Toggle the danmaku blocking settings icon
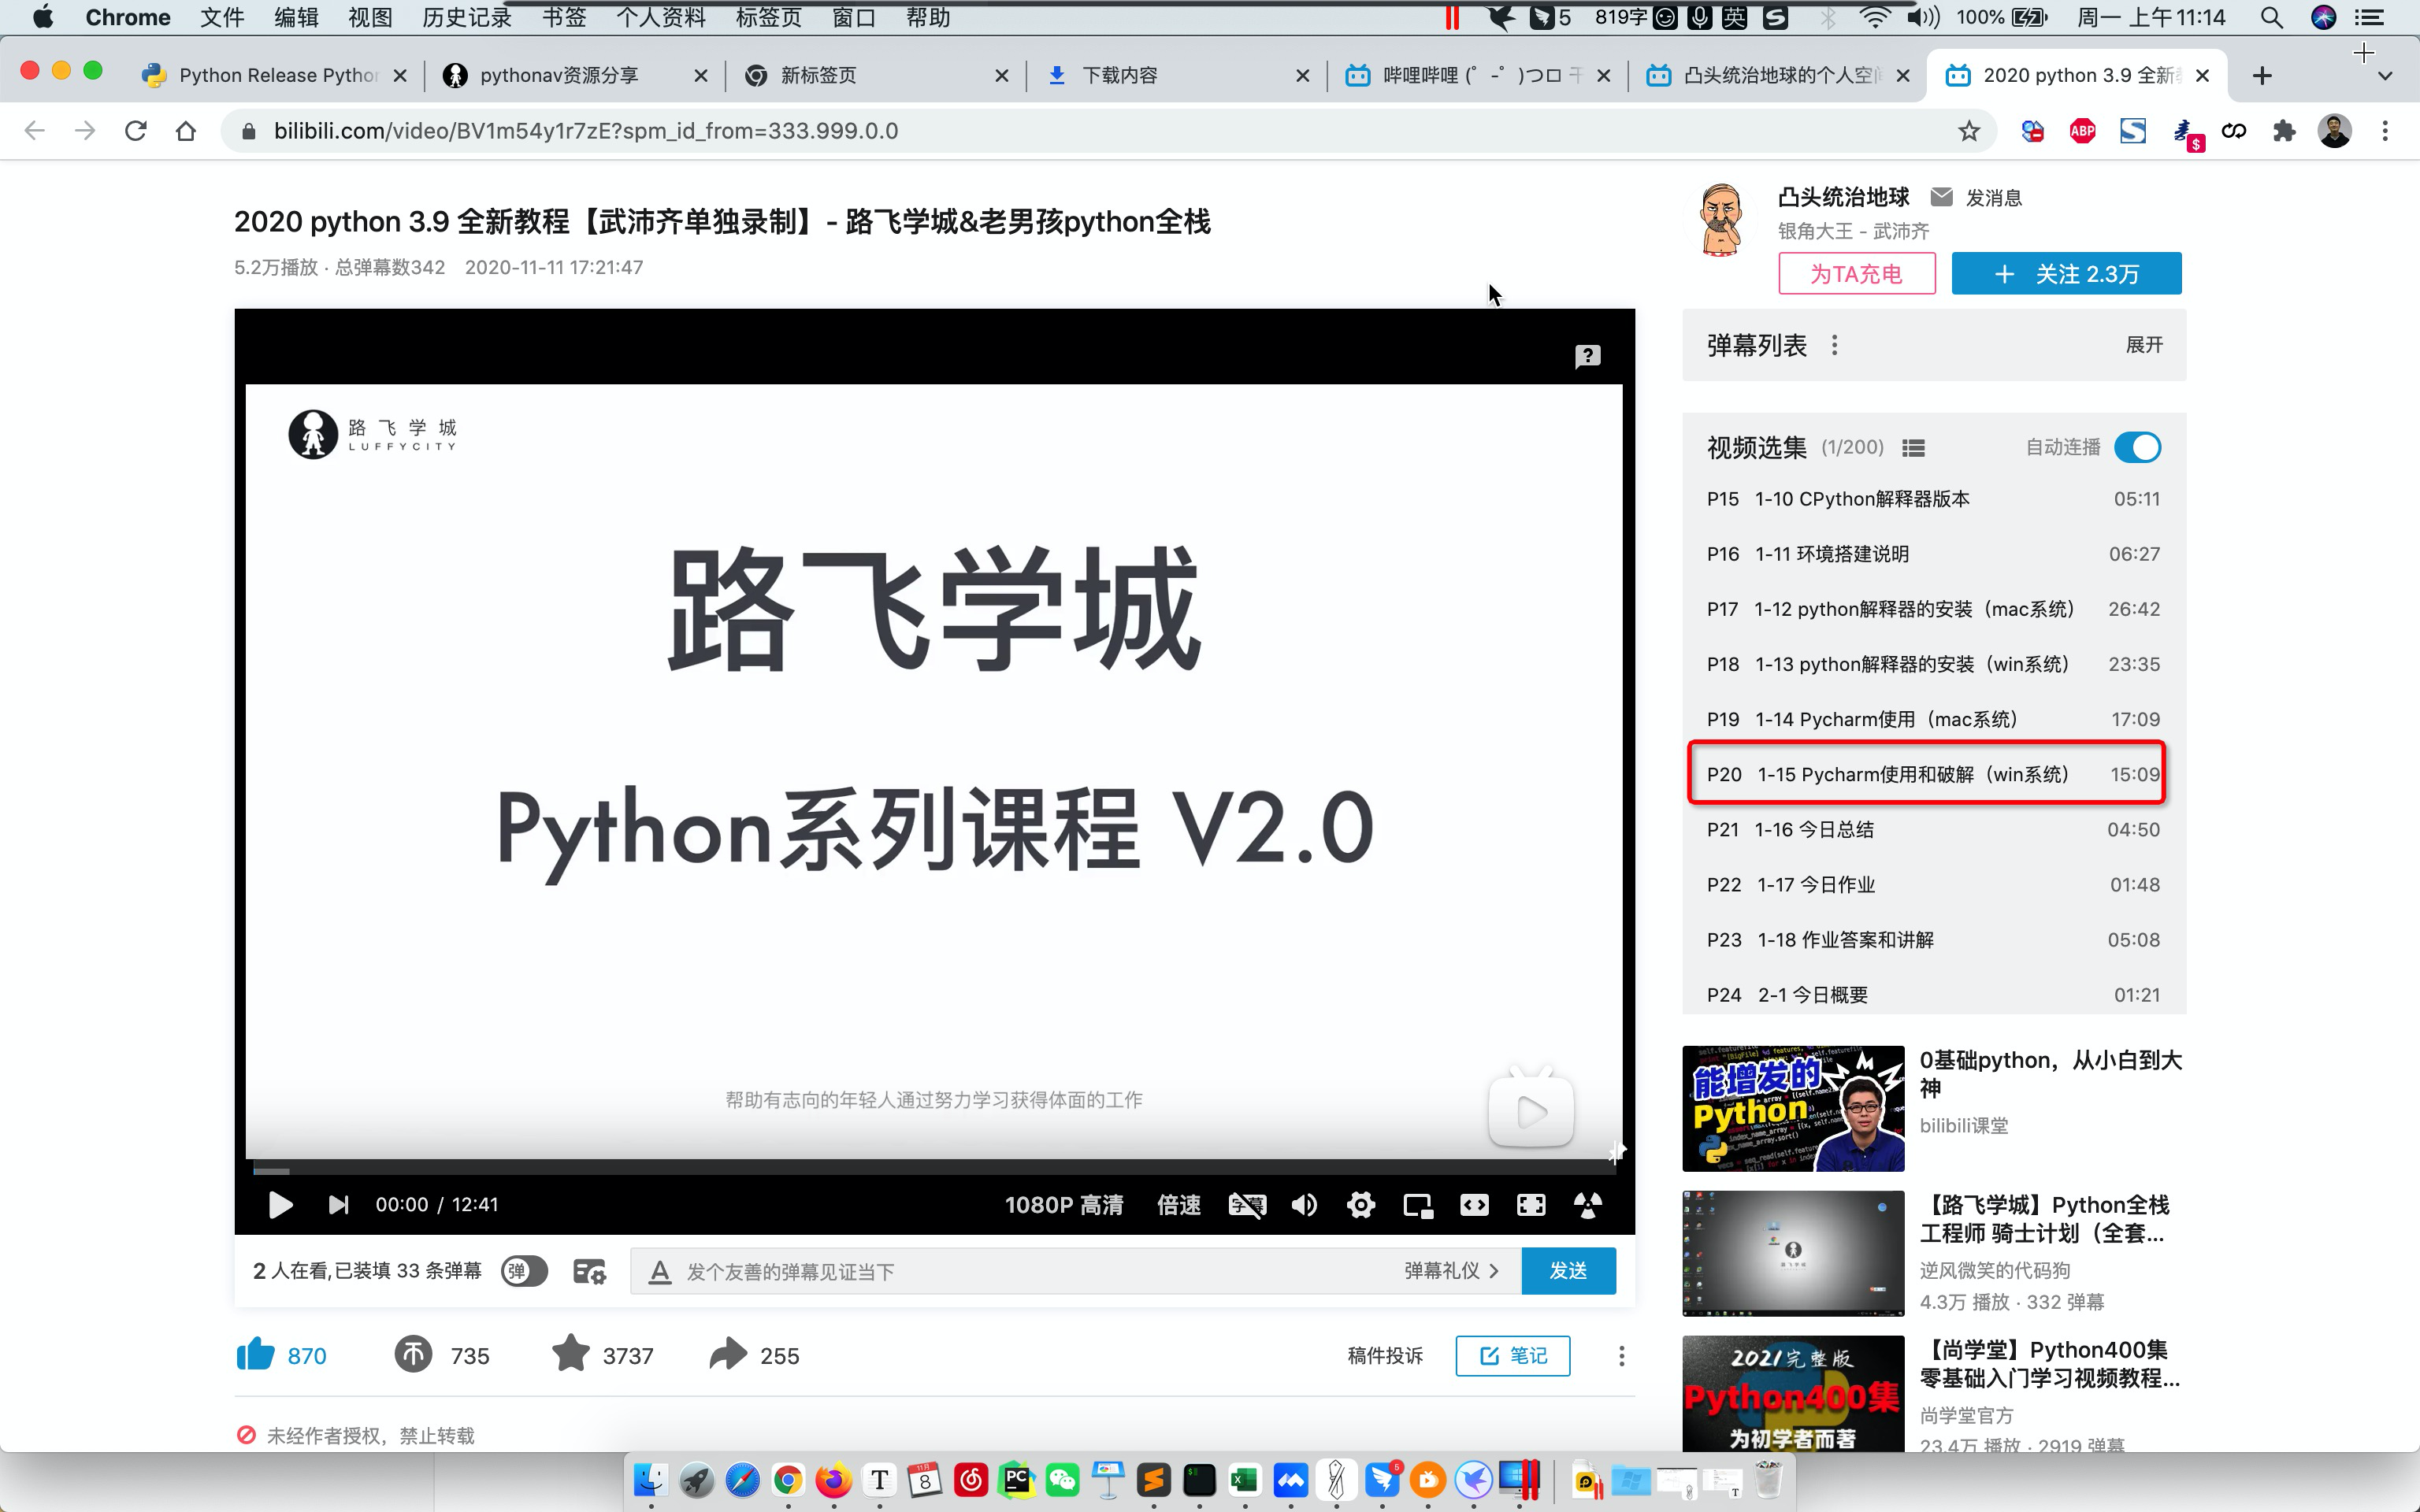The image size is (2420, 1512). pyautogui.click(x=590, y=1271)
